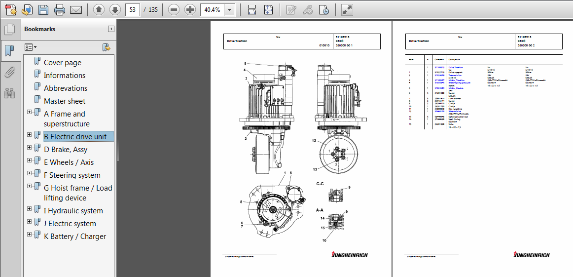
Task: Click the total page count 135
Action: pyautogui.click(x=153, y=10)
